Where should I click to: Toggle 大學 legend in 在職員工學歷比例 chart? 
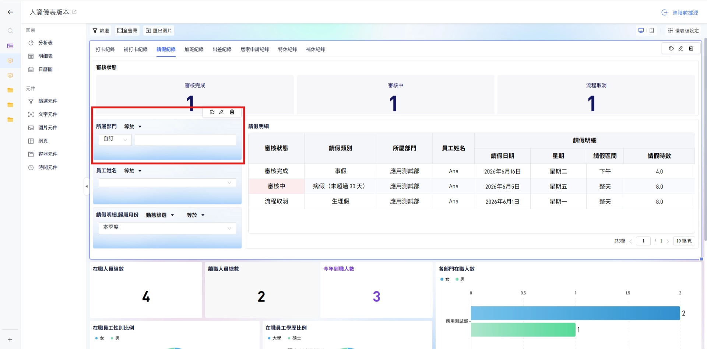(274, 338)
